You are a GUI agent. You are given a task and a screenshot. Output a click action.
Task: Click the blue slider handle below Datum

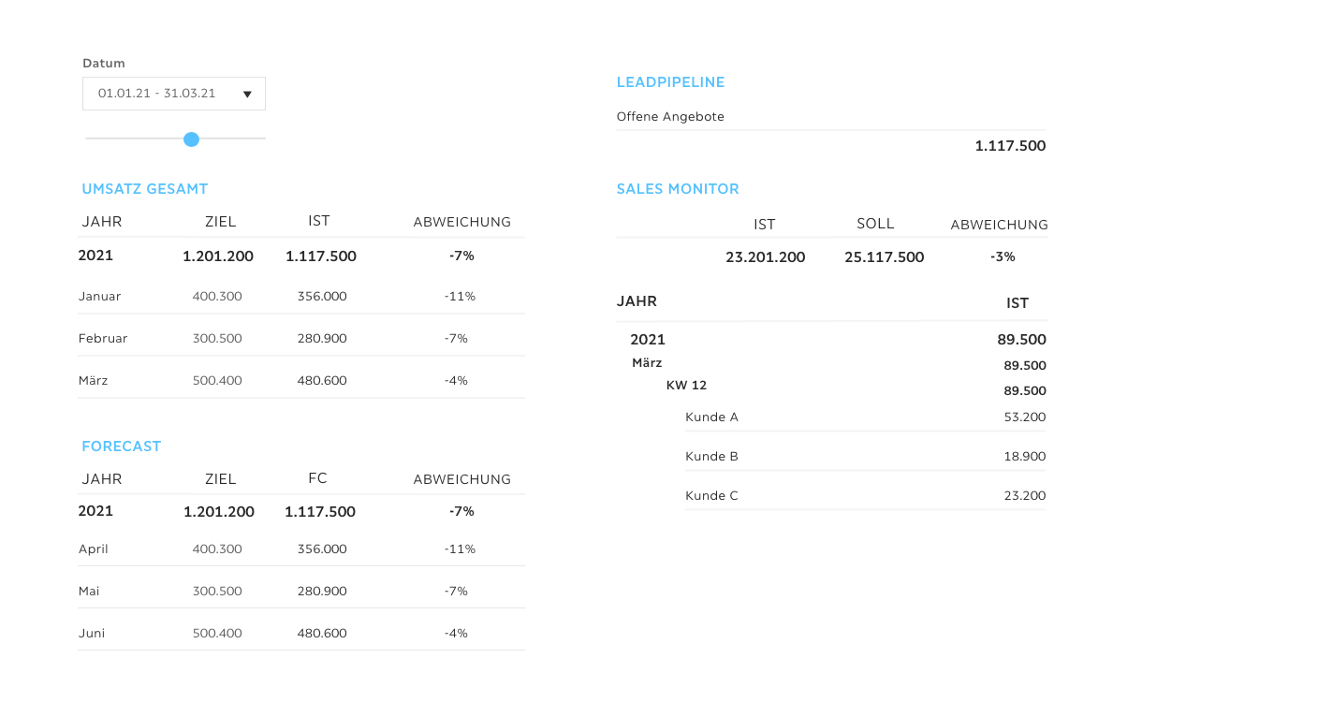pyautogui.click(x=191, y=139)
